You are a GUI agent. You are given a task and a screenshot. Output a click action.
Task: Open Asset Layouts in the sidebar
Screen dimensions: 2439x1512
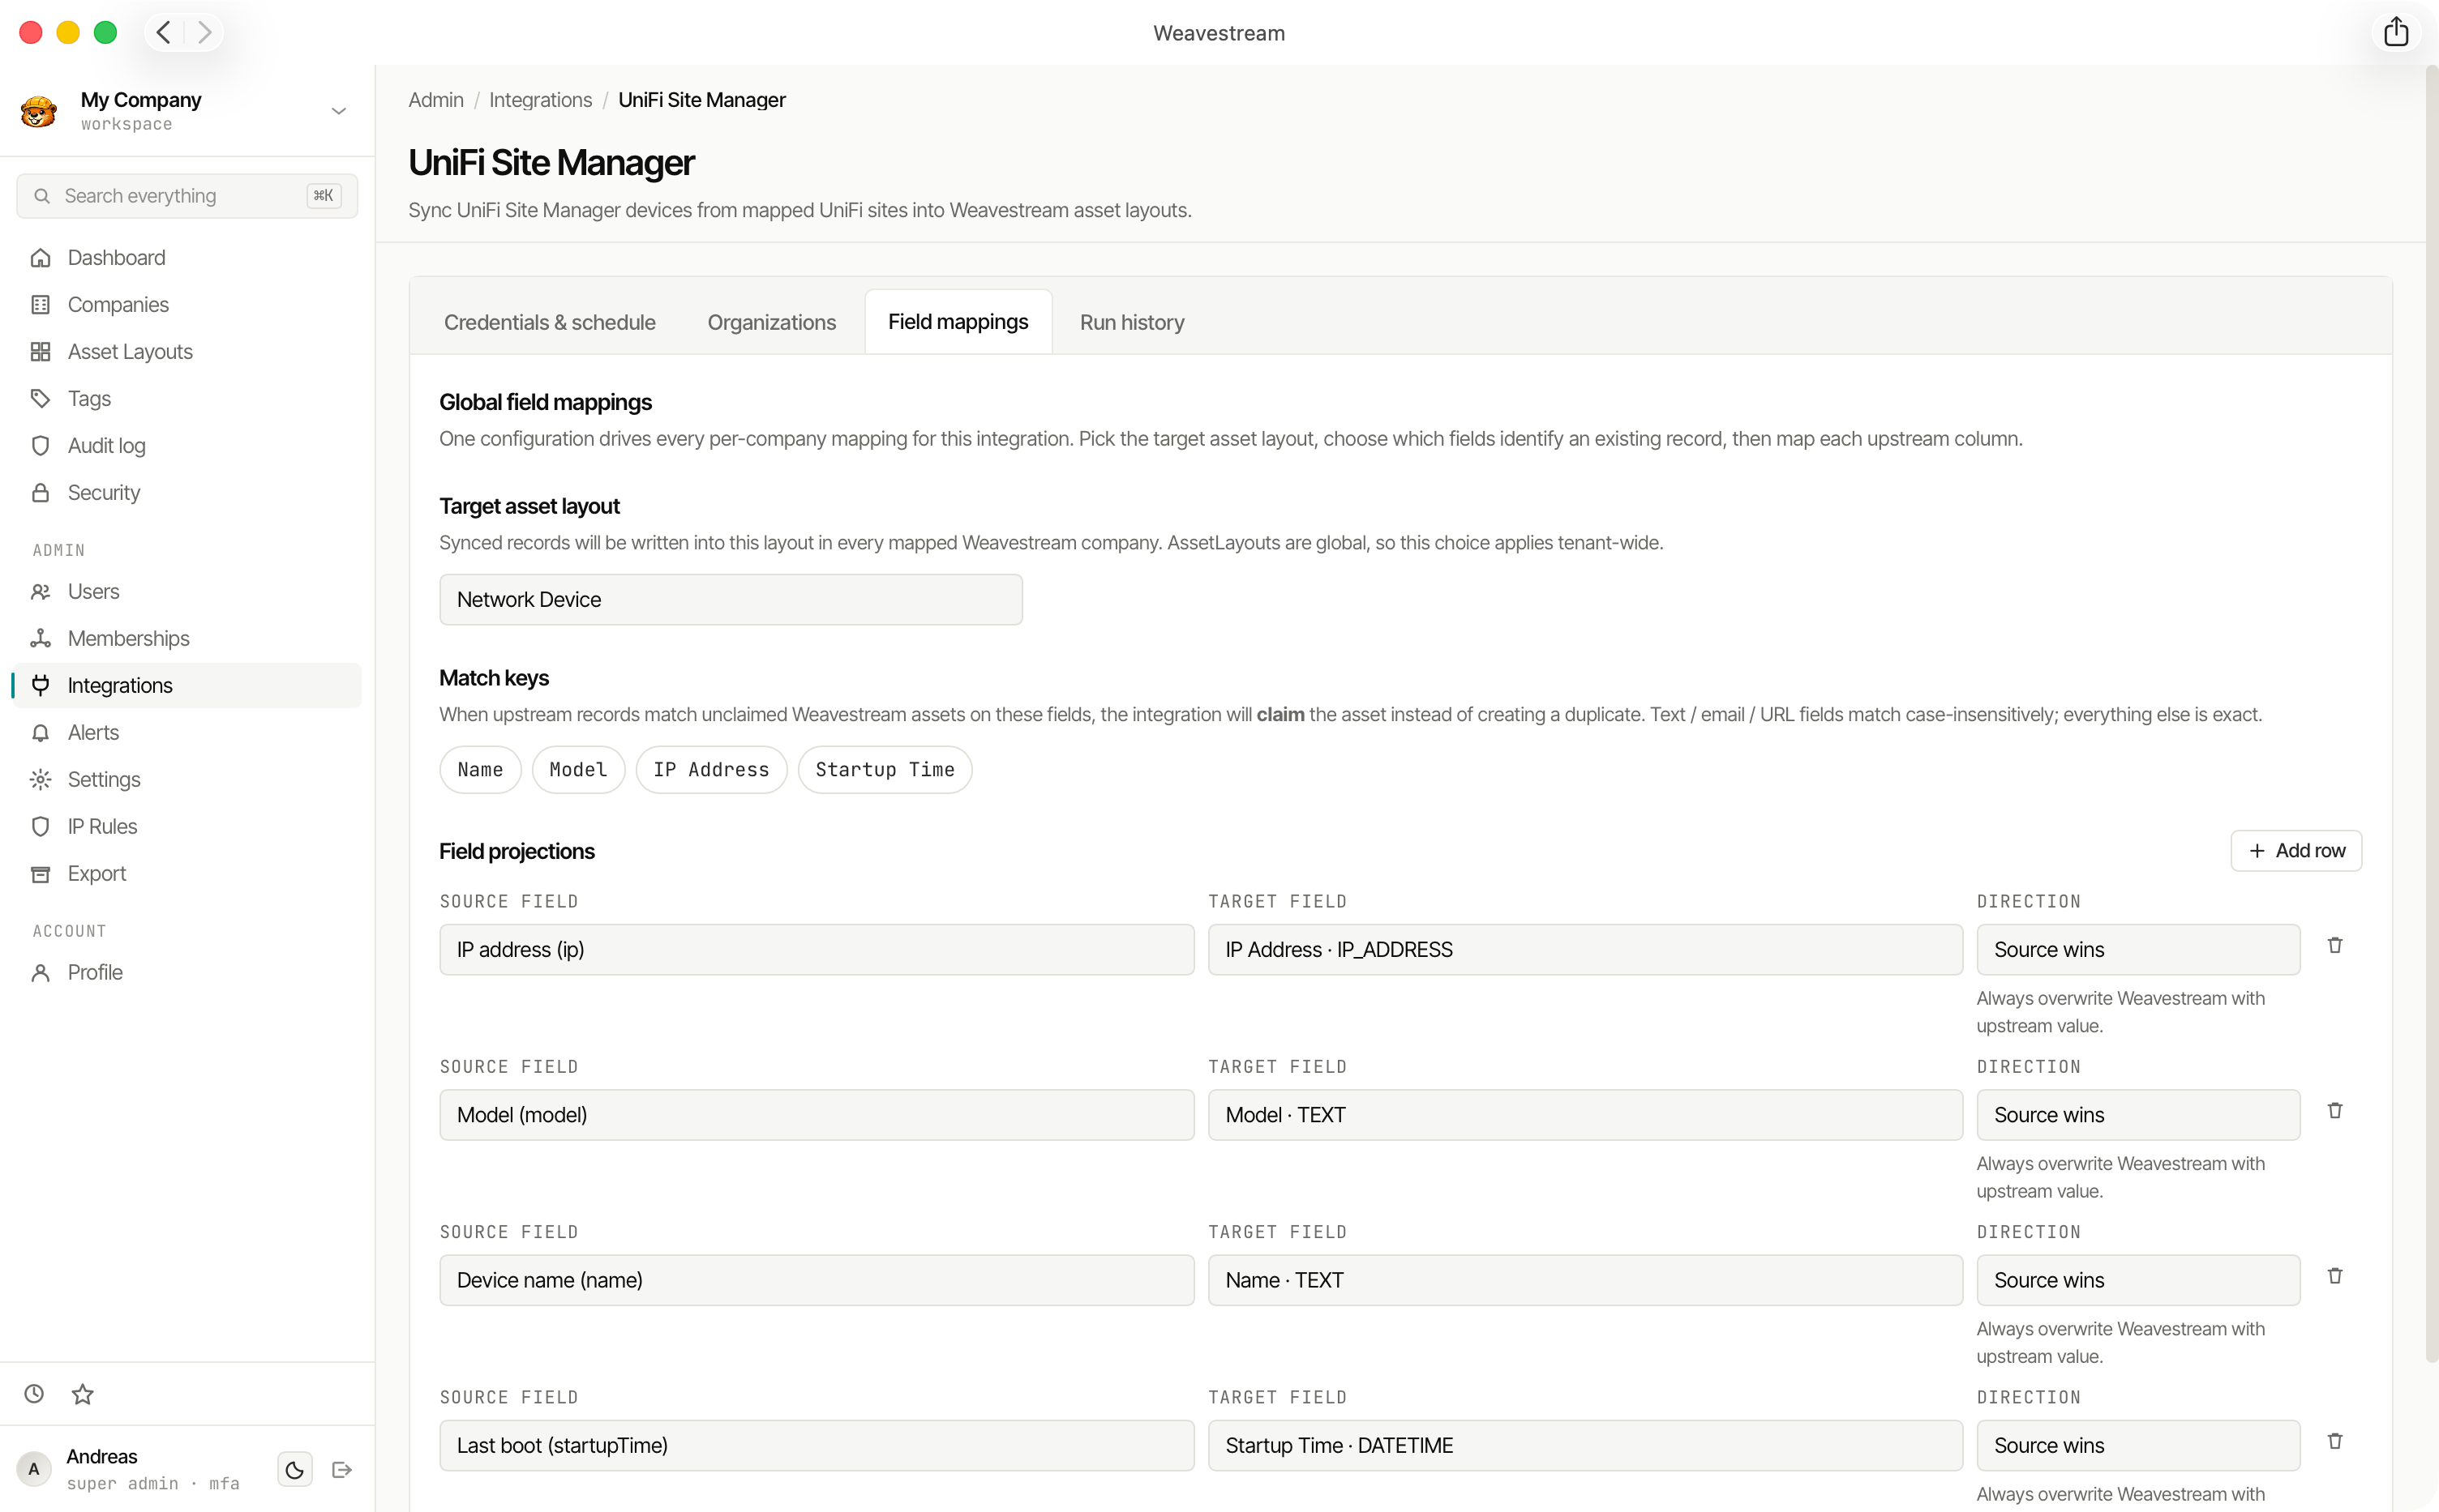coord(187,352)
